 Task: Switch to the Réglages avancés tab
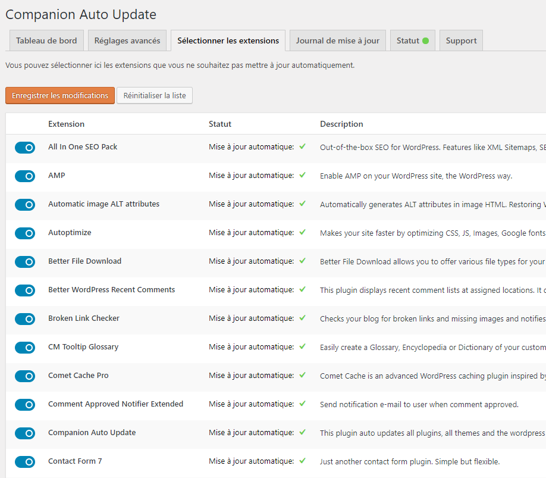(127, 40)
